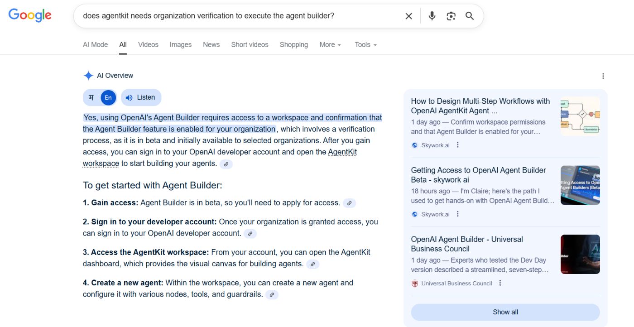Play AI Overview with Listen button
The width and height of the screenshot is (634, 327).
(x=141, y=97)
